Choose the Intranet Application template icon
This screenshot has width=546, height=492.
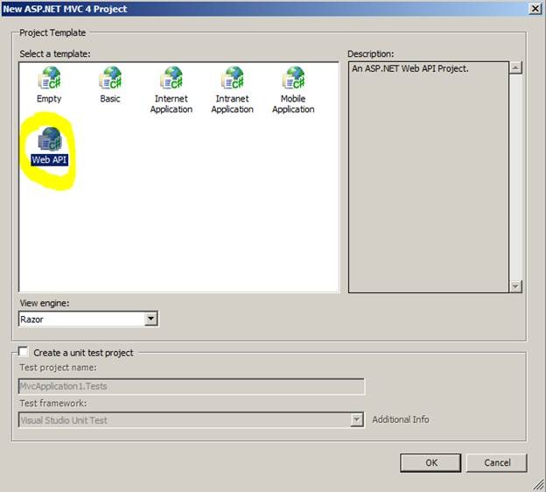232,78
